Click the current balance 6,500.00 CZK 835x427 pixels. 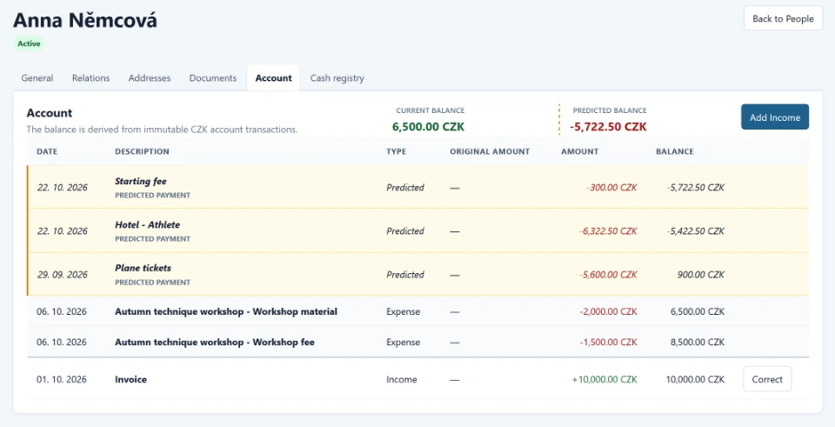pyautogui.click(x=428, y=127)
